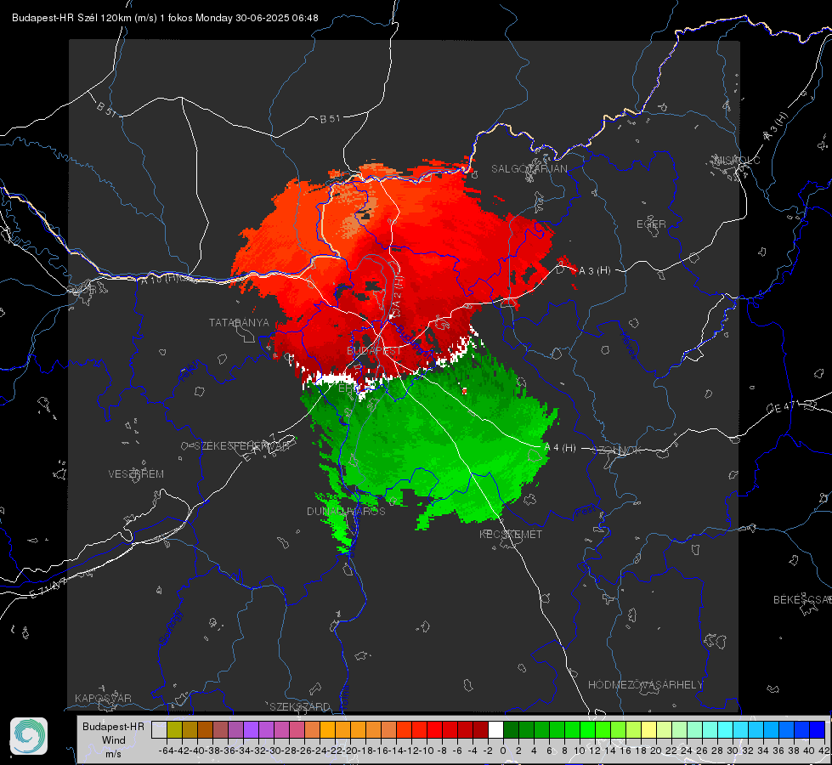Select the light gray first swatch in the legend
This screenshot has width=832, height=765.
[159, 730]
